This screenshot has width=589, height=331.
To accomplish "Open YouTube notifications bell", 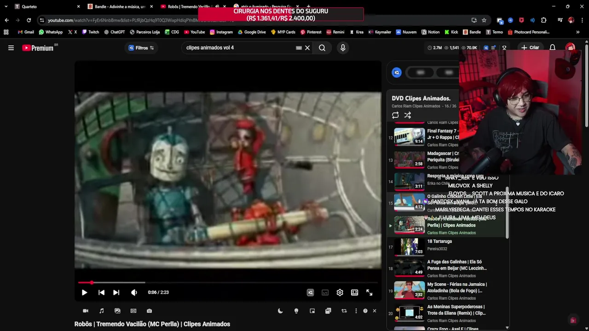I will [552, 48].
